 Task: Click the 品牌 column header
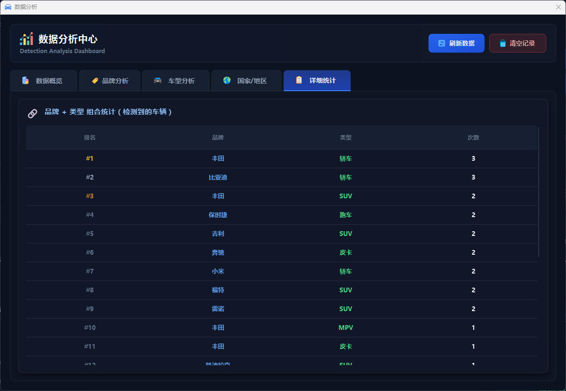tap(218, 138)
